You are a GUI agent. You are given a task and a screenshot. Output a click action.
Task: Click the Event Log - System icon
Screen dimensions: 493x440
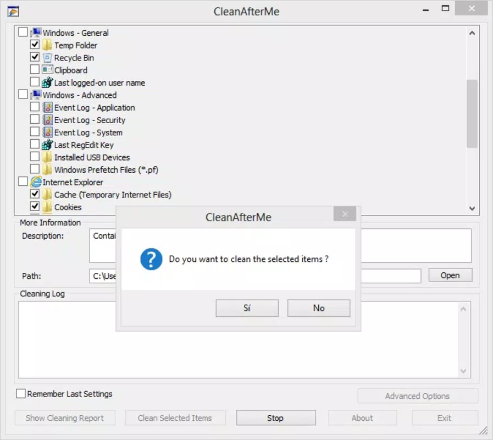47,132
